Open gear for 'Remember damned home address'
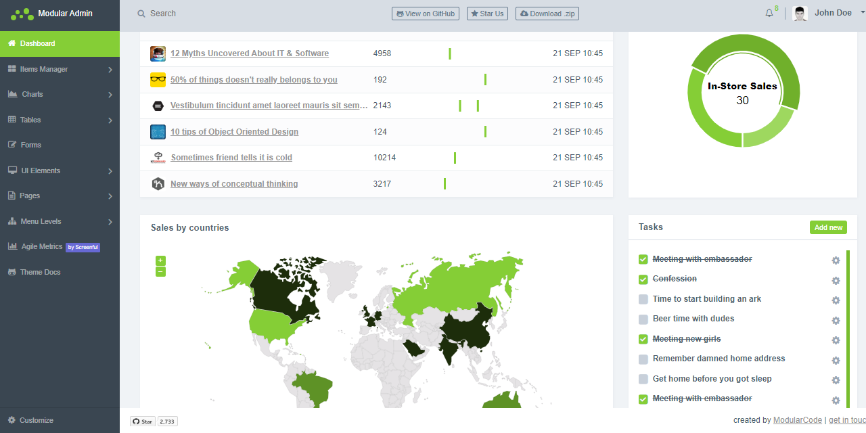Screen dimensions: 866x433 click(x=836, y=361)
